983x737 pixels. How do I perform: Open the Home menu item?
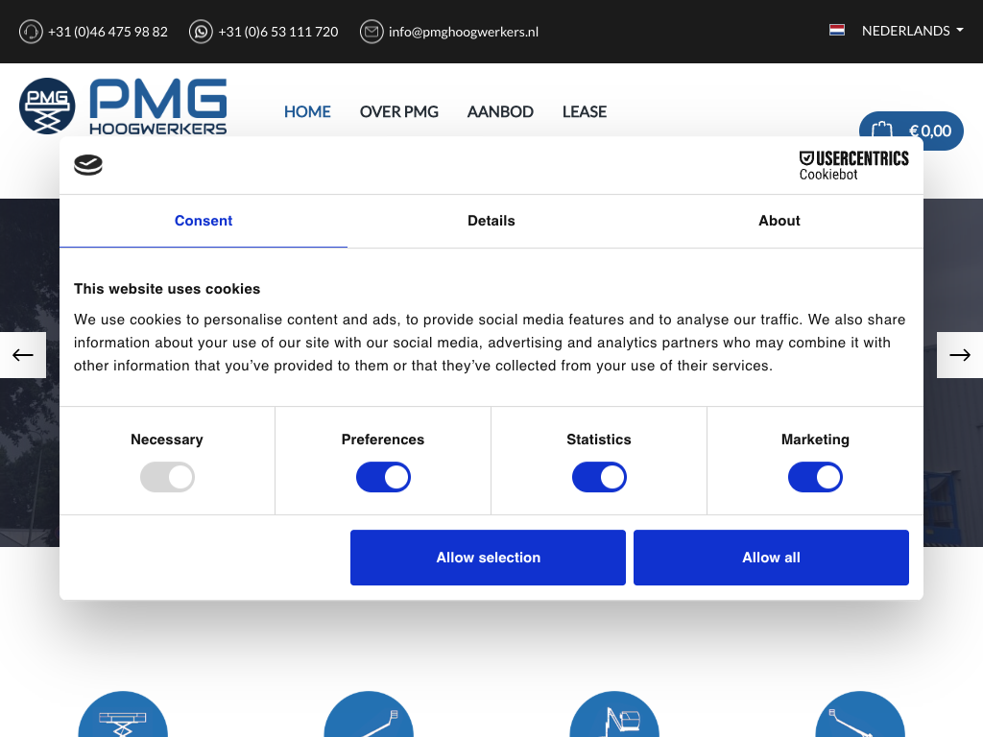click(307, 111)
